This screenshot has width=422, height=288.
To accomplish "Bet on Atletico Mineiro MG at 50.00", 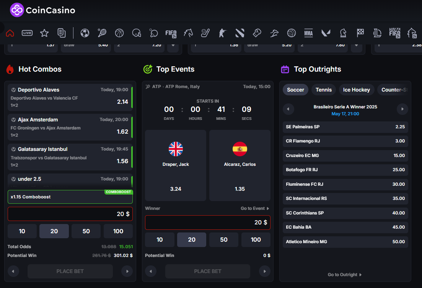I will coord(345,242).
